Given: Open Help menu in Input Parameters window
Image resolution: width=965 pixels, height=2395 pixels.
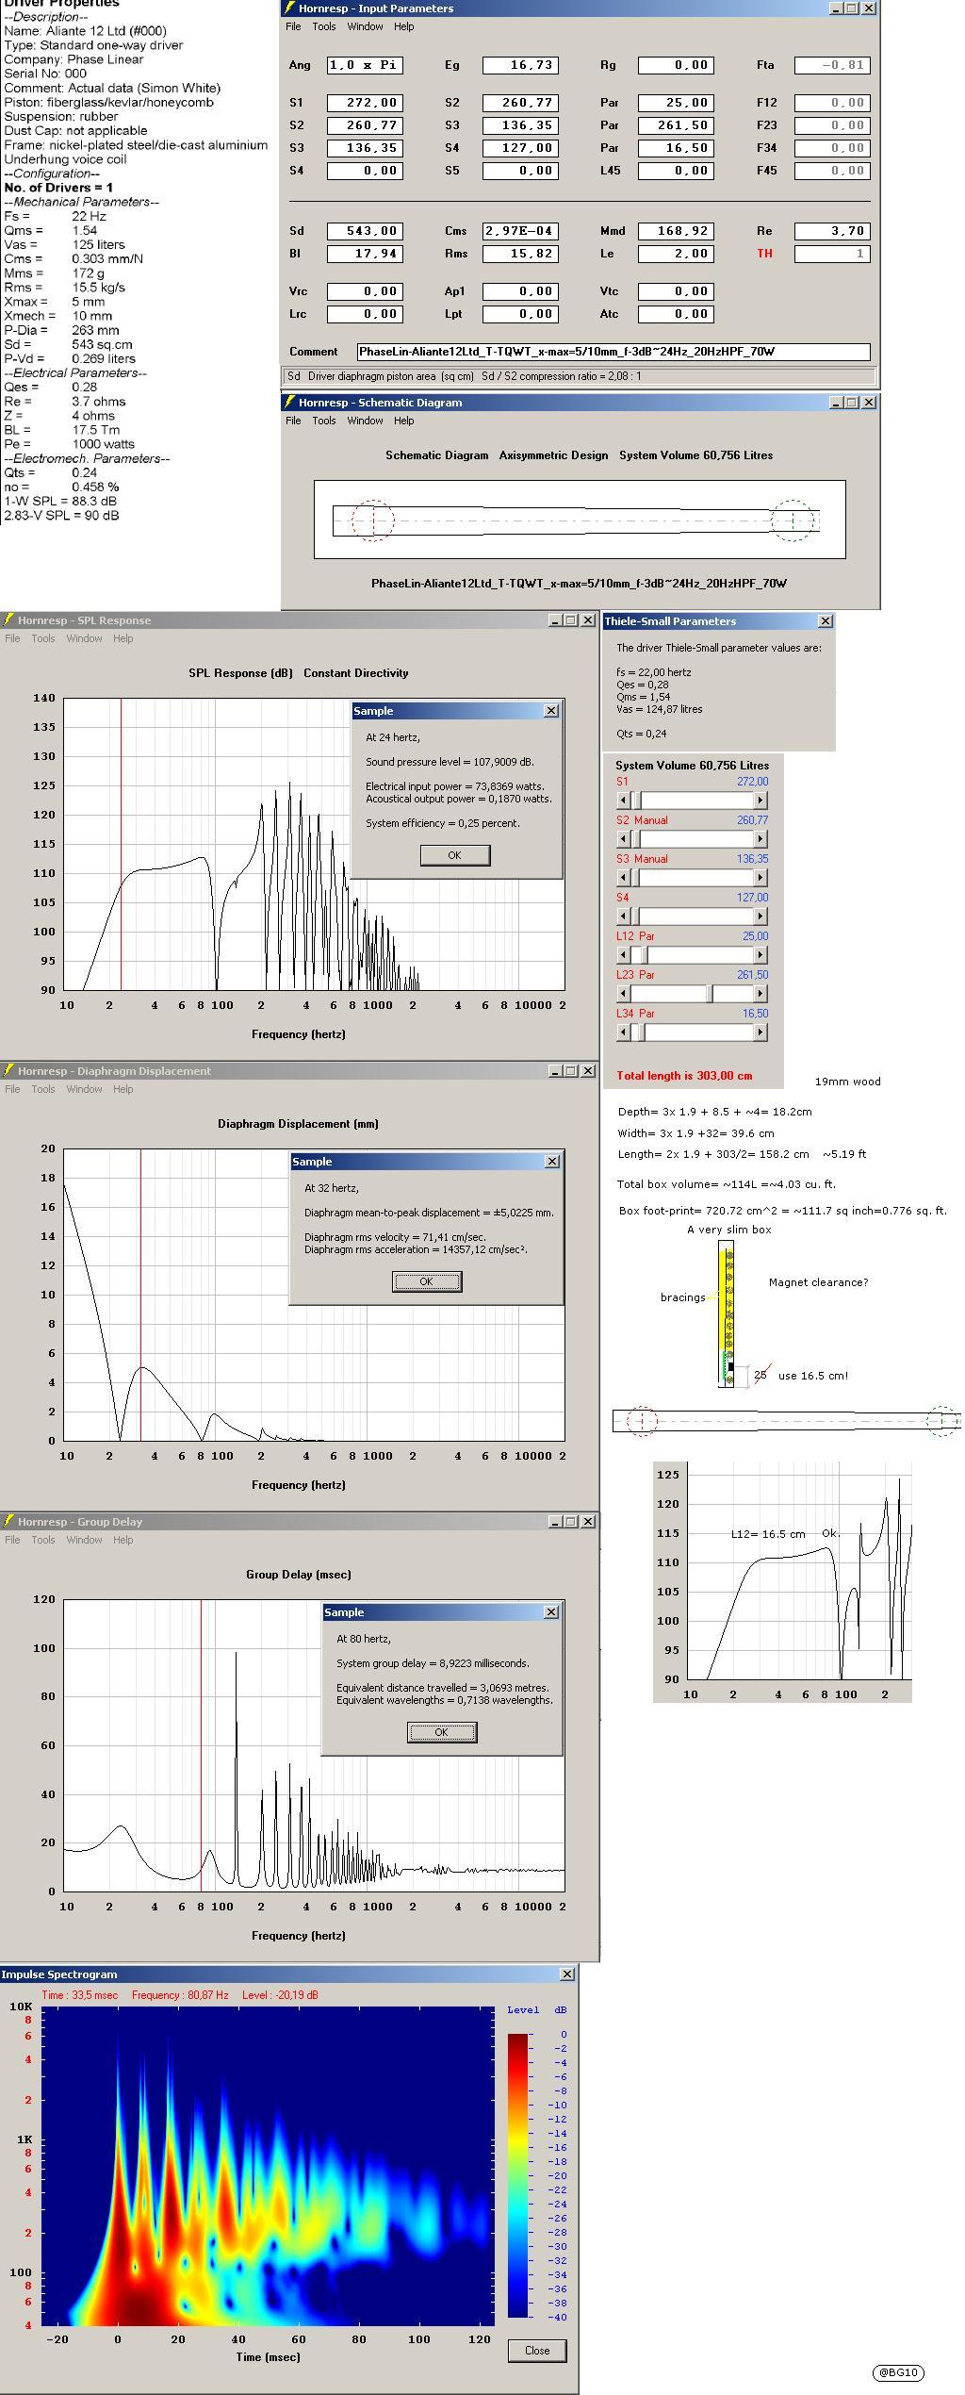Looking at the screenshot, I should coord(404,26).
